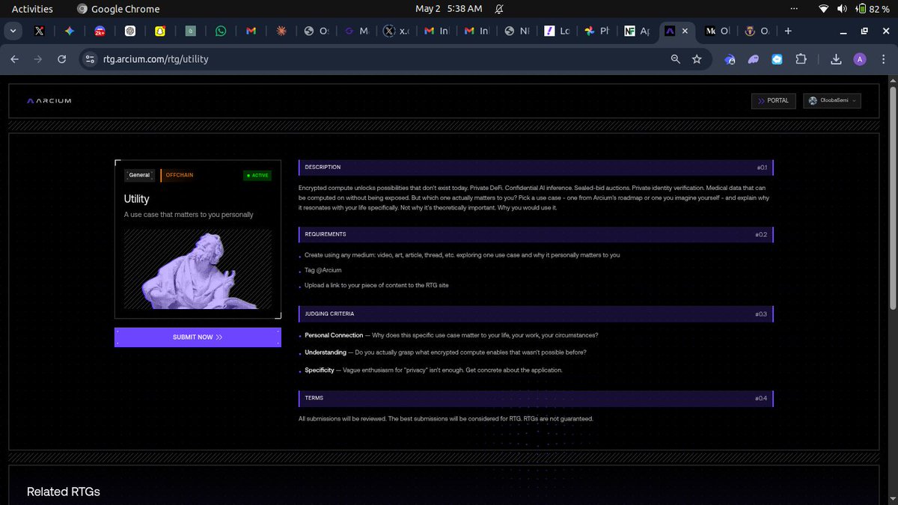Switch to the Snapchat tab
Screen dimensions: 898x505
(159, 31)
